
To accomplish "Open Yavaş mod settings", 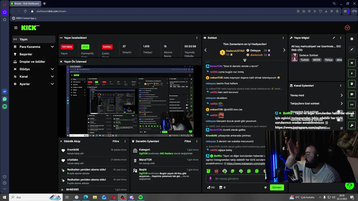I will tap(317, 95).
